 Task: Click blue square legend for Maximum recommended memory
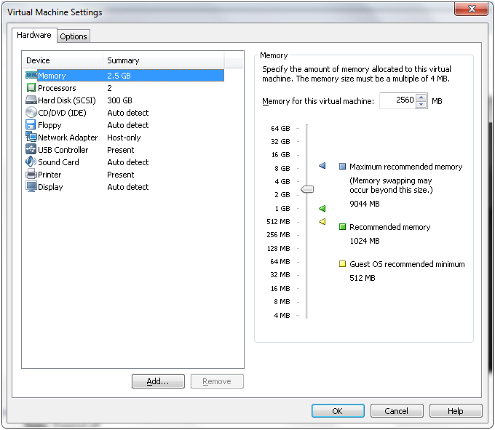(342, 167)
